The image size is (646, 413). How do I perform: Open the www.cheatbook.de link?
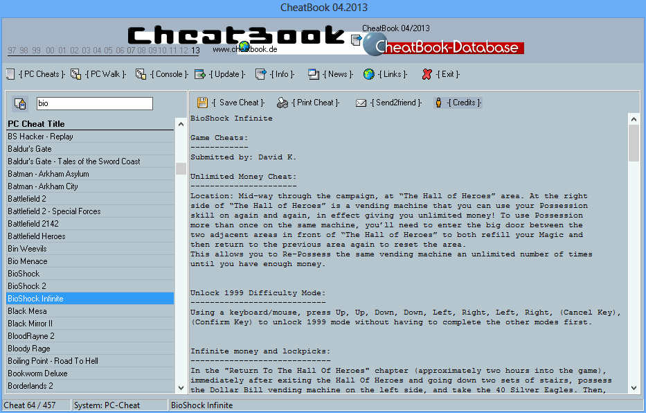(x=245, y=49)
